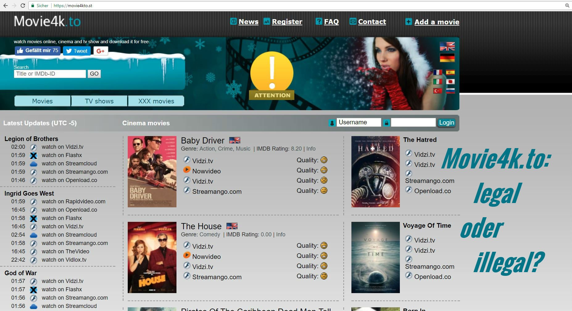Viewport: 572px width, 311px height.
Task: Open the Baby Driver title link
Action: click(x=202, y=140)
